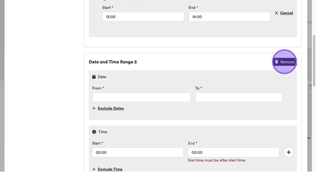Click the trash icon on Remove button

pos(277,62)
